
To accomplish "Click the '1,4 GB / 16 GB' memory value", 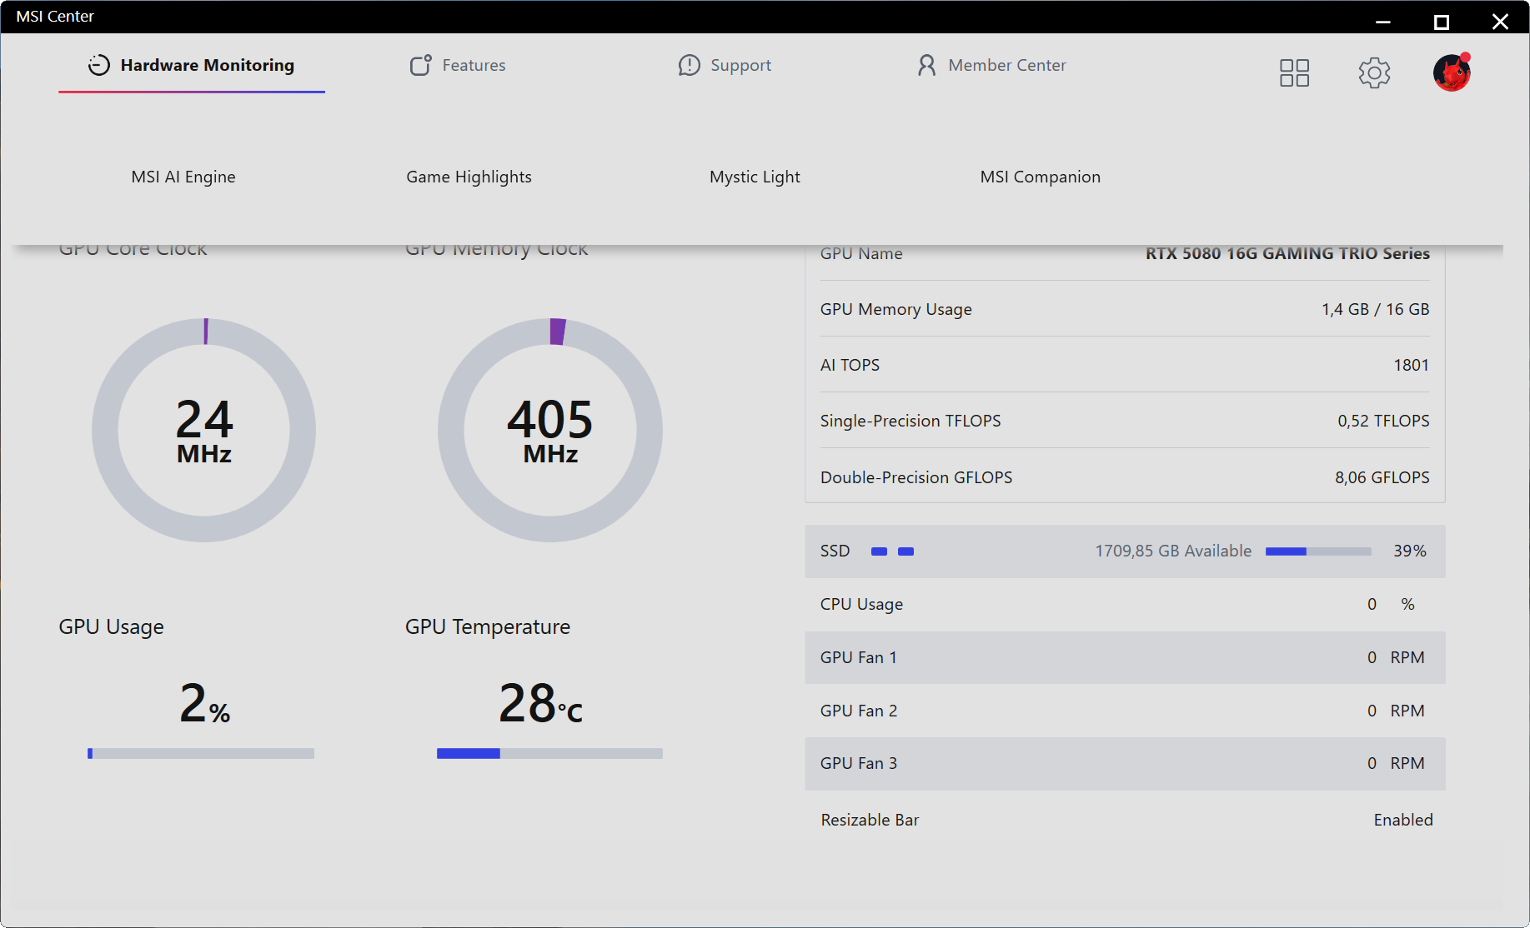I will click(1375, 309).
